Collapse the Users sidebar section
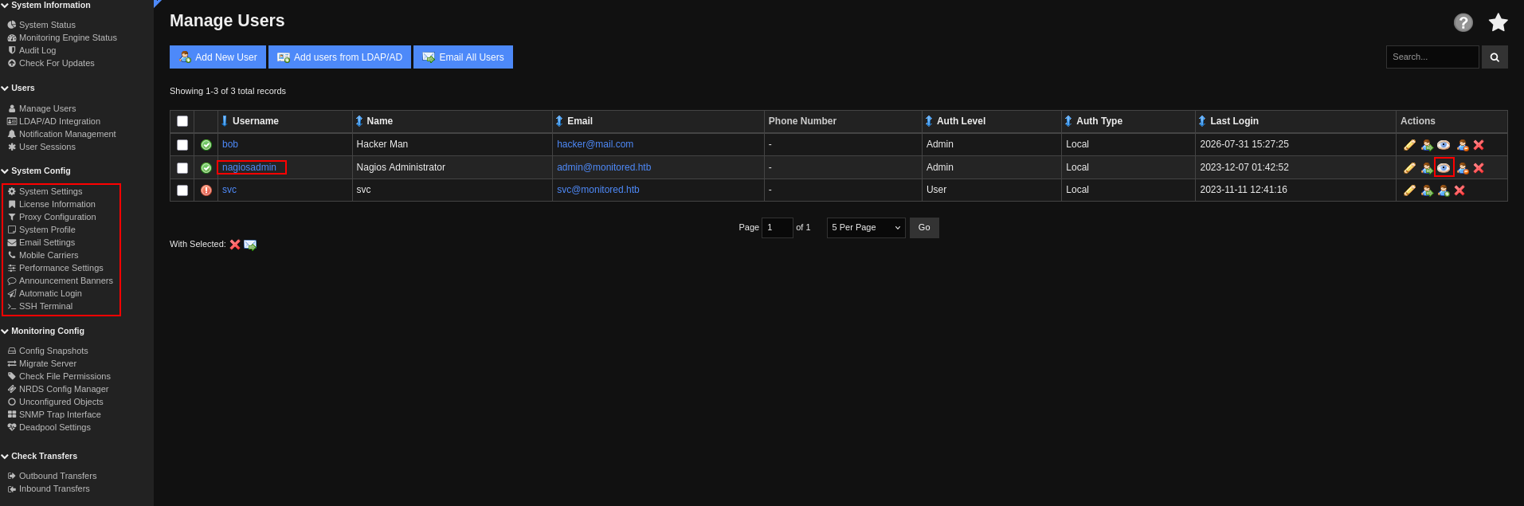Screen dimensions: 1524x506 tap(18, 88)
